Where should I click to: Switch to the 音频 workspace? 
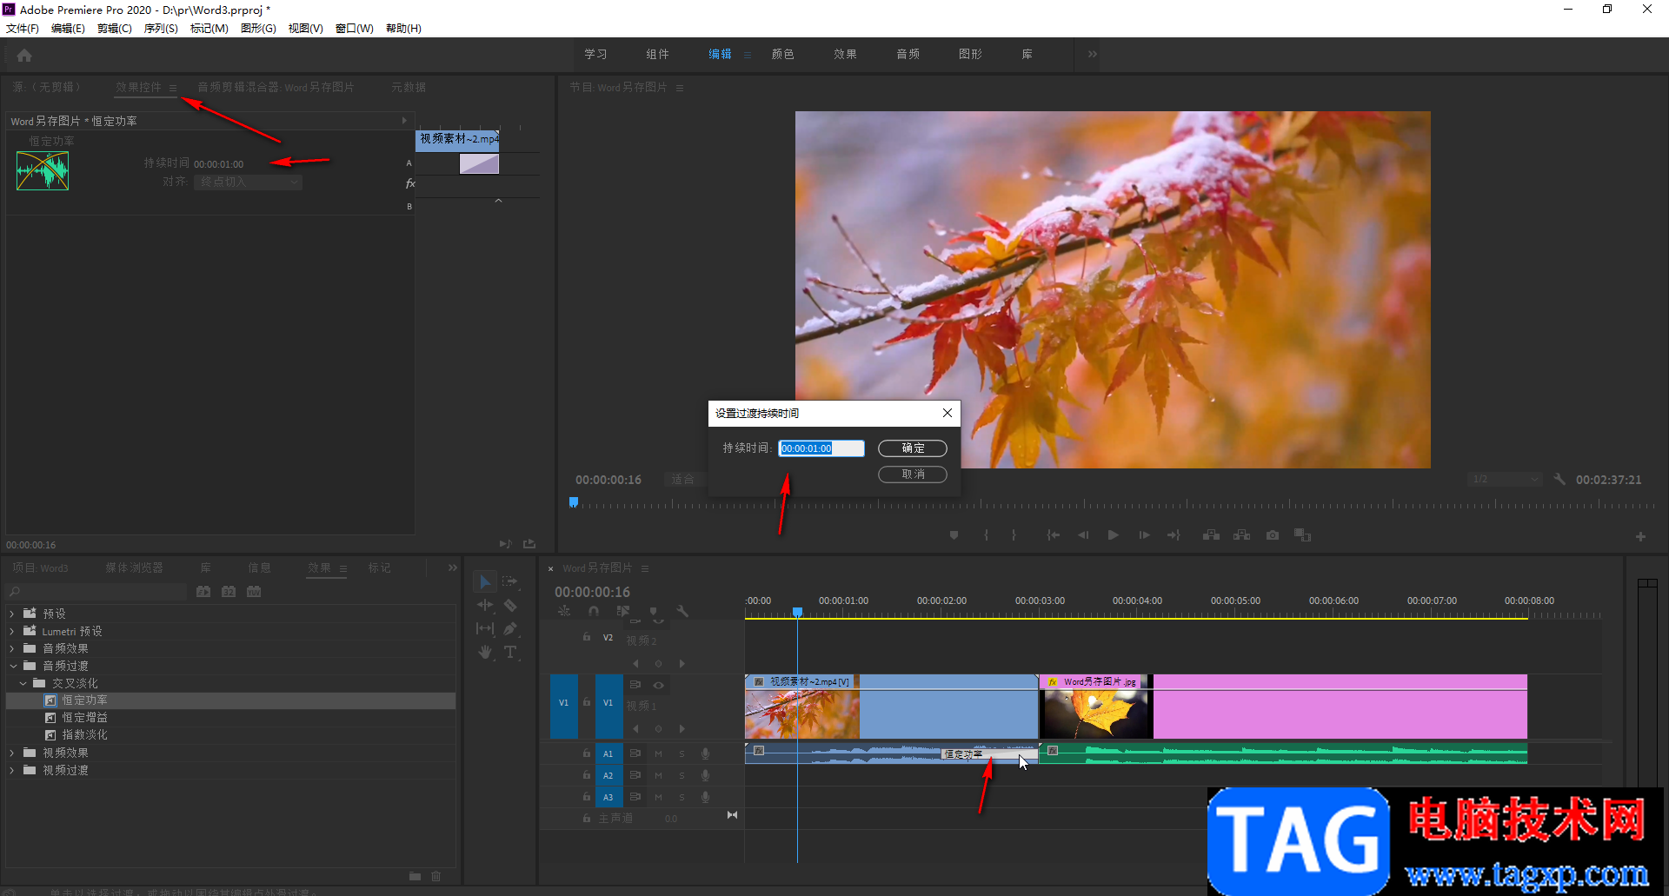908,54
